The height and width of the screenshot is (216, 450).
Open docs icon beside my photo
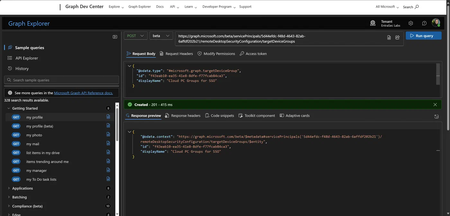[108, 135]
